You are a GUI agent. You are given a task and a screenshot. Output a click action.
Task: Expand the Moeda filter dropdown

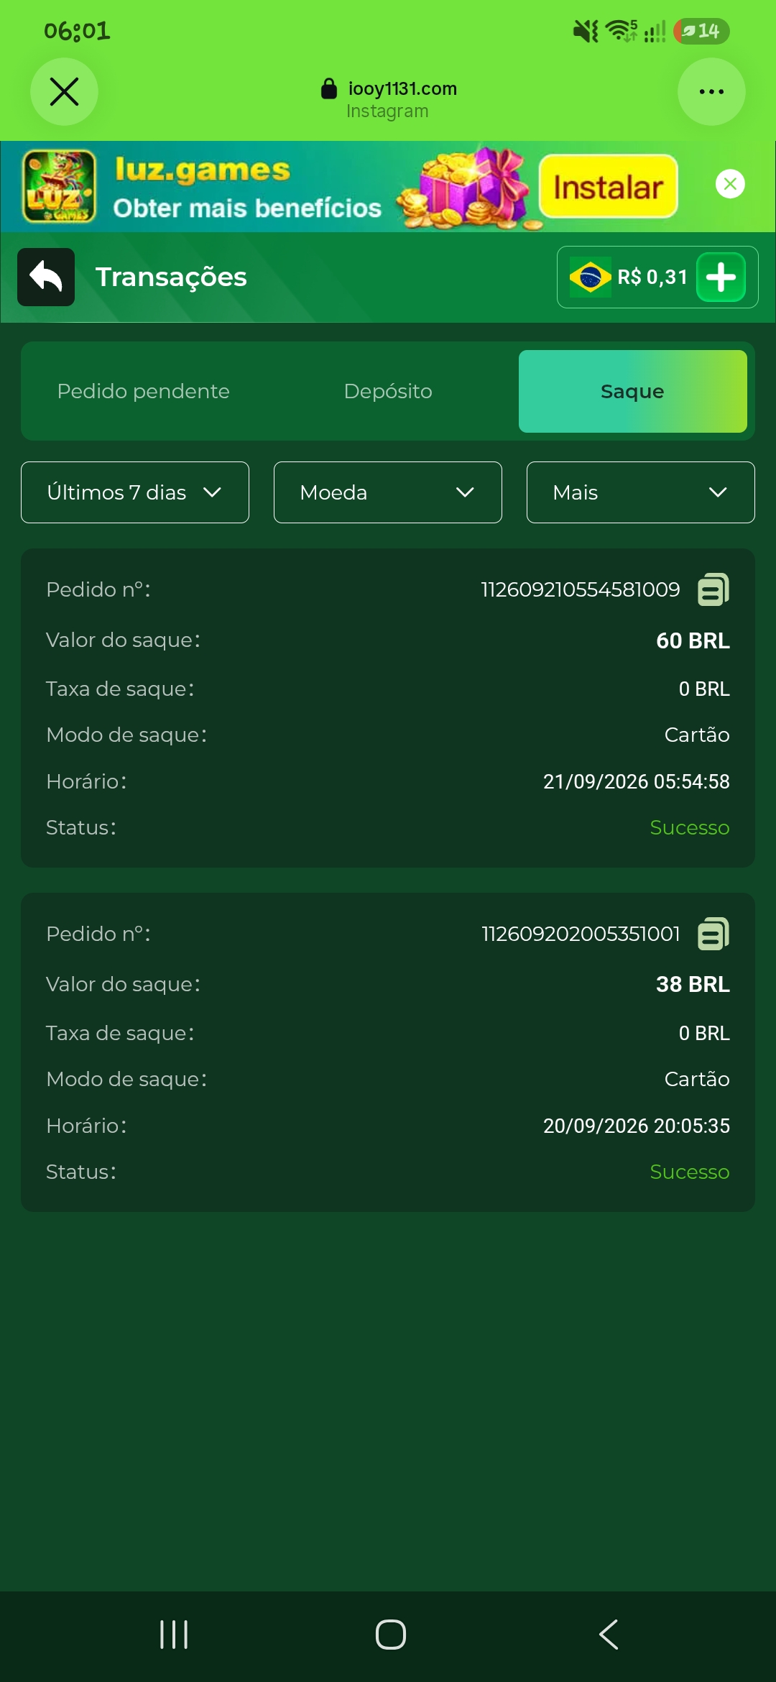[388, 492]
